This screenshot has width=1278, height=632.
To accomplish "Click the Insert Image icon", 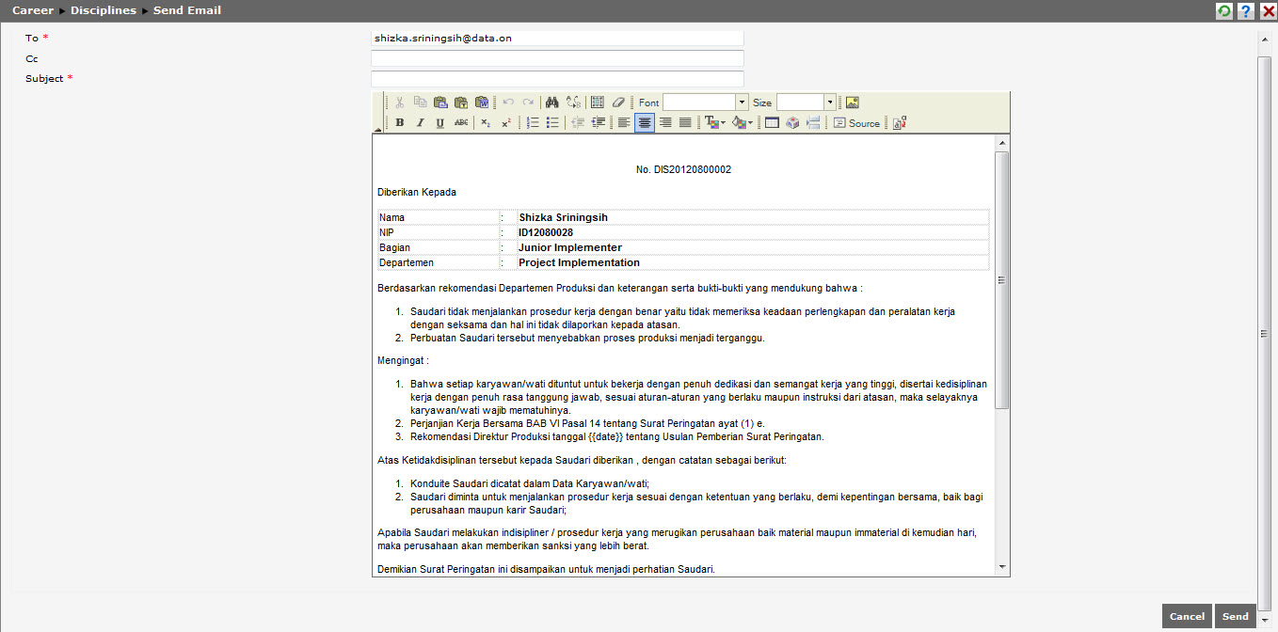I will pyautogui.click(x=852, y=103).
